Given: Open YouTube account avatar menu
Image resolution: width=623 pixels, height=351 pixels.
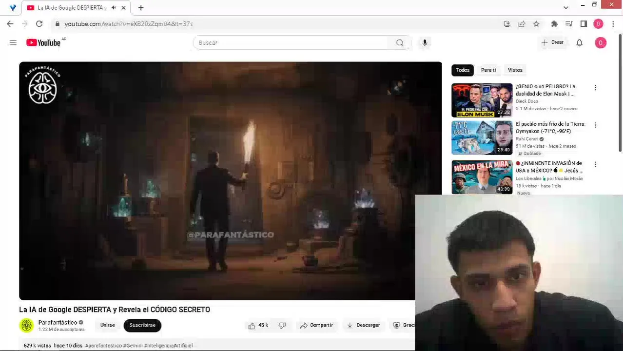Looking at the screenshot, I should [601, 42].
